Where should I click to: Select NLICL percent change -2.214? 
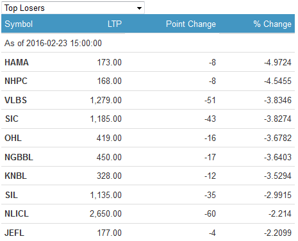click(x=280, y=213)
